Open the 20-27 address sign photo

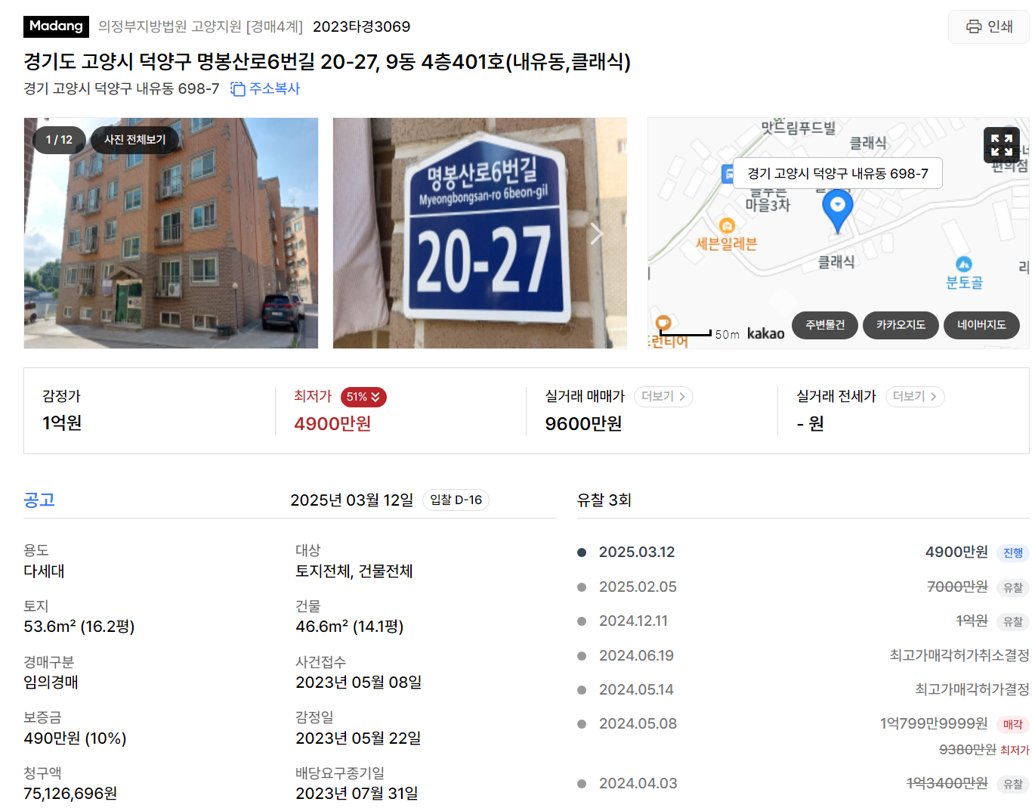pos(480,233)
